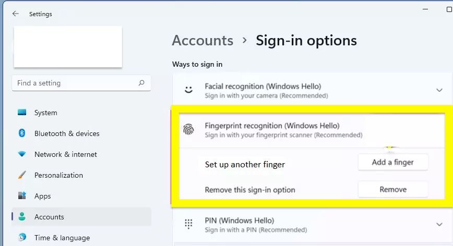Focus the Find a setting search box
Image resolution: width=453 pixels, height=246 pixels.
point(81,83)
